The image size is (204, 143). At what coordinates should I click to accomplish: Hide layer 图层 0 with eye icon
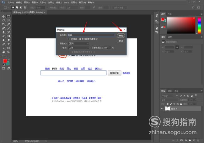tap(162, 109)
